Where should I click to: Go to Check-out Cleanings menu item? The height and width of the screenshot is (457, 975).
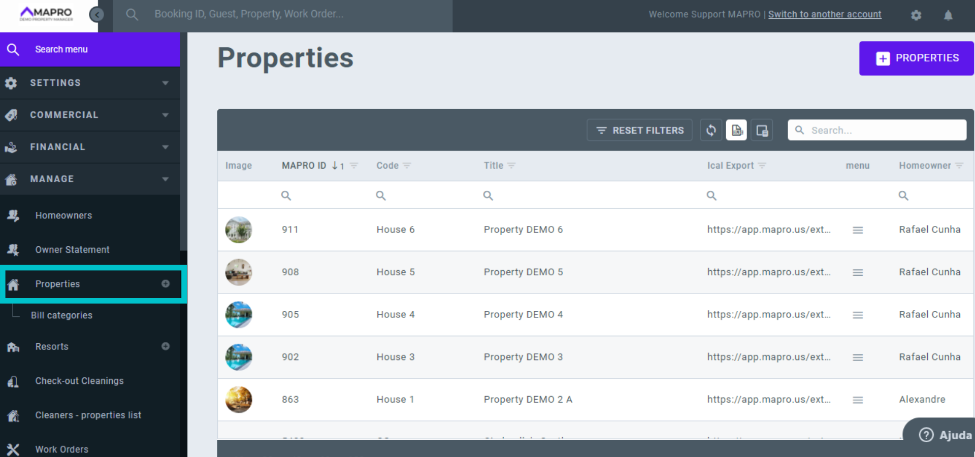click(79, 381)
